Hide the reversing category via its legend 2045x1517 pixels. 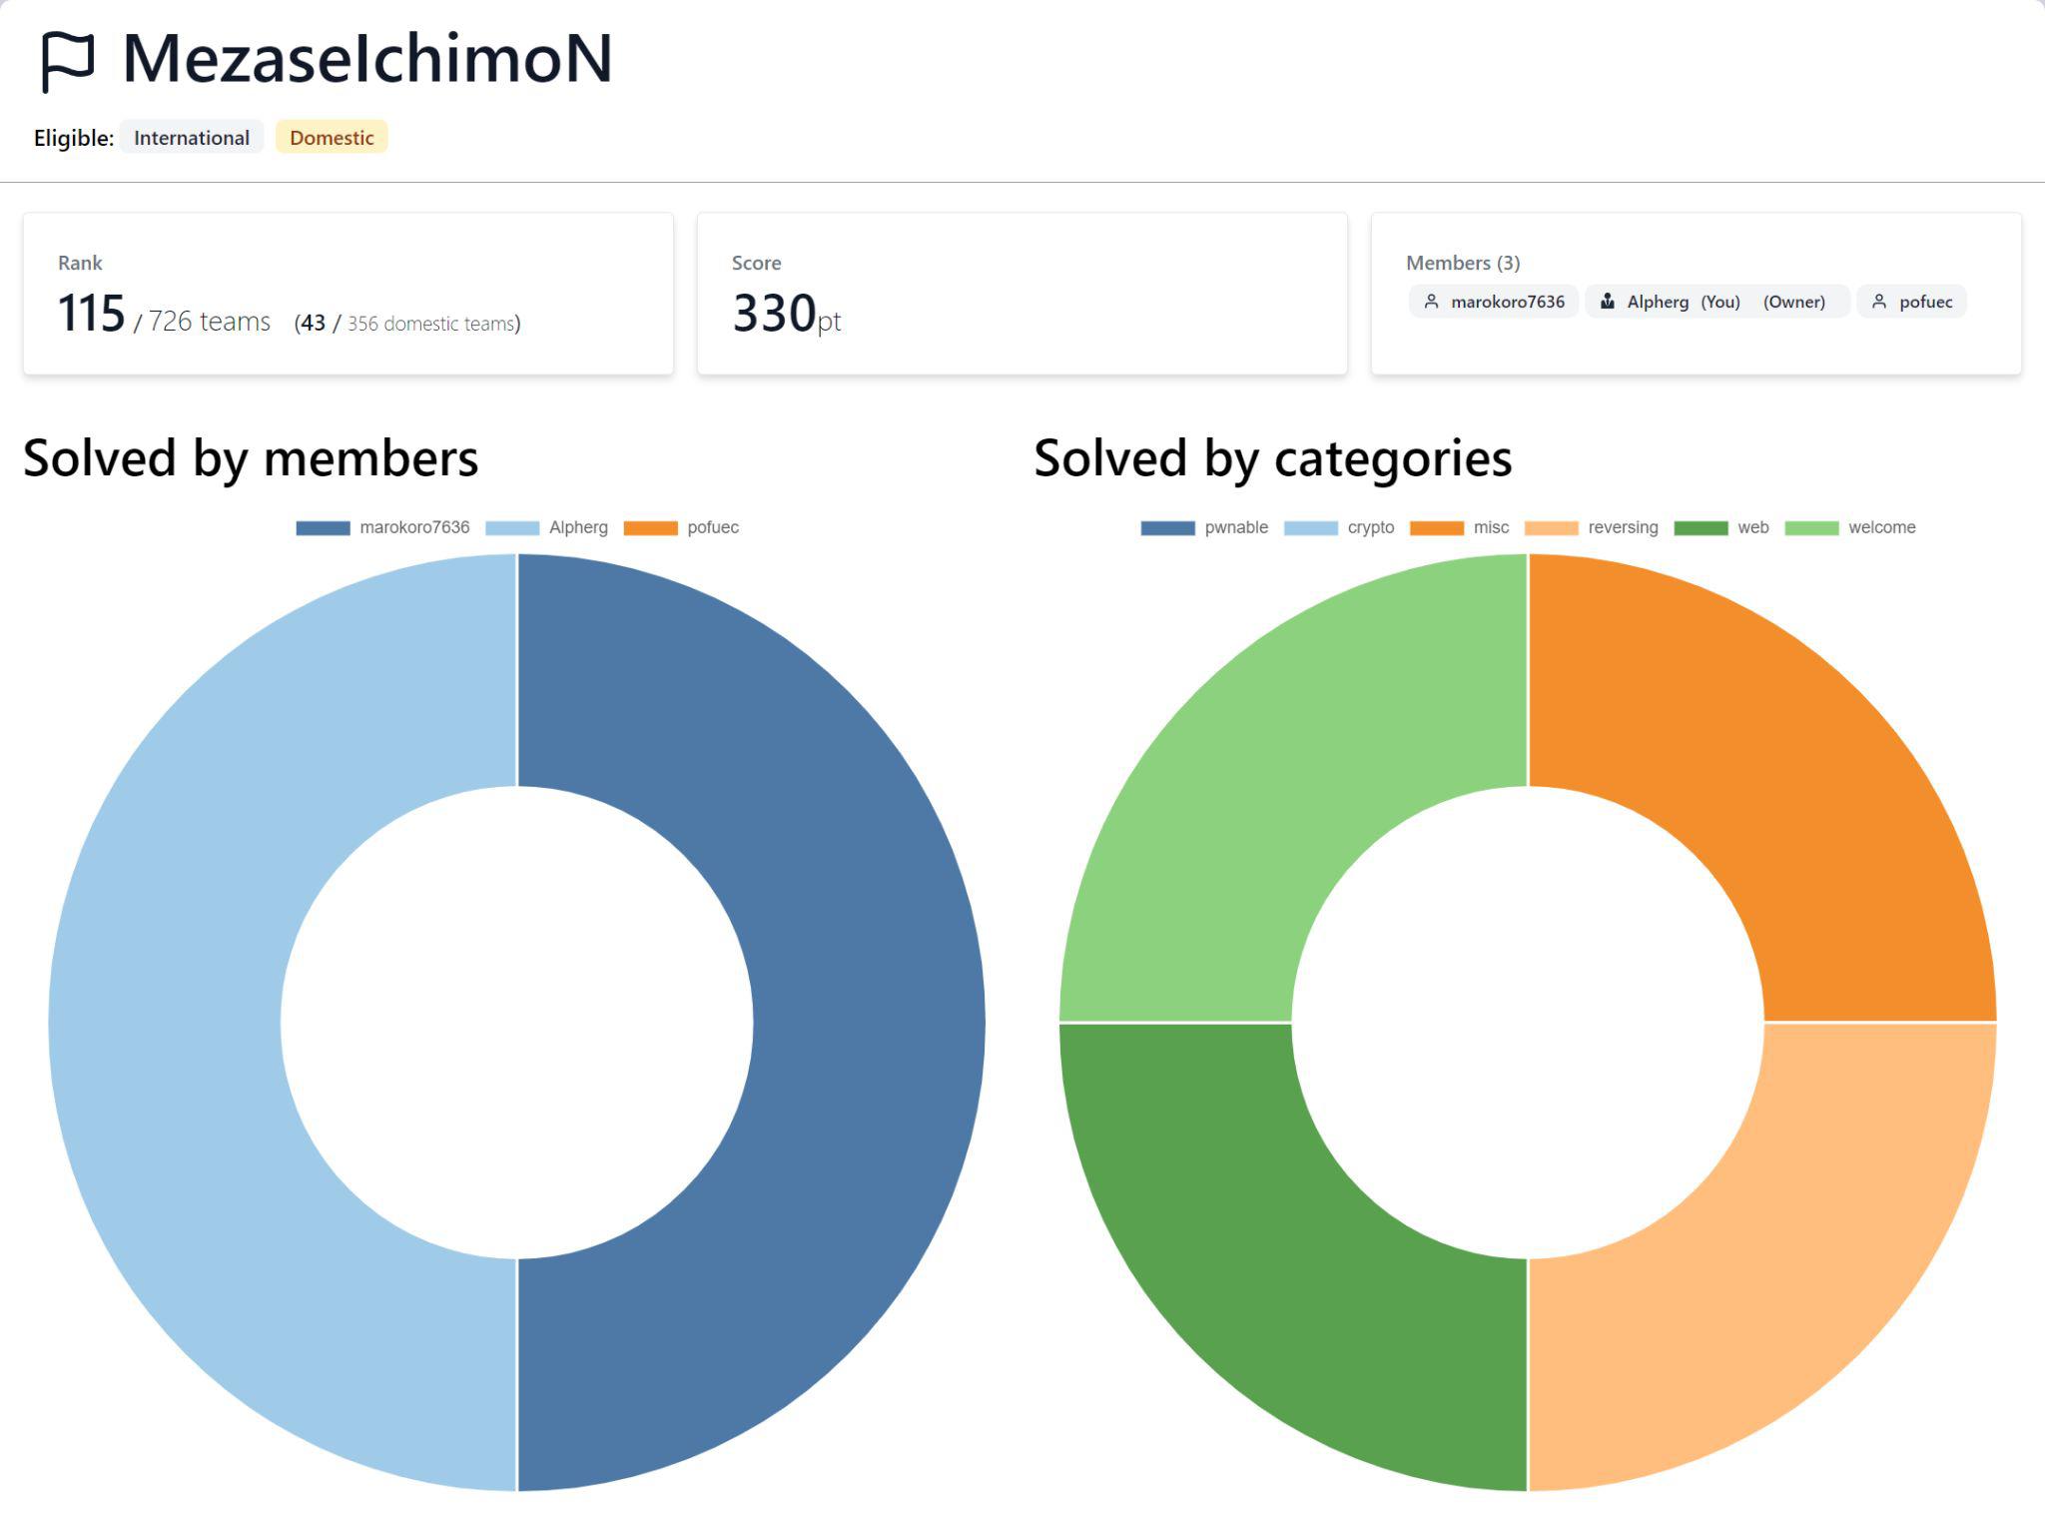[x=1592, y=527]
